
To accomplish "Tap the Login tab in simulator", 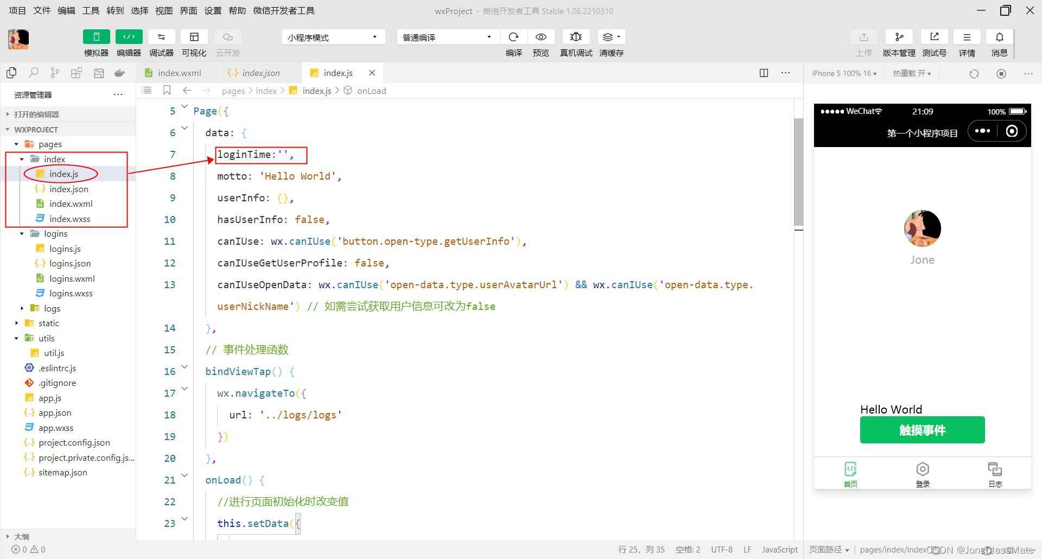I will (922, 474).
